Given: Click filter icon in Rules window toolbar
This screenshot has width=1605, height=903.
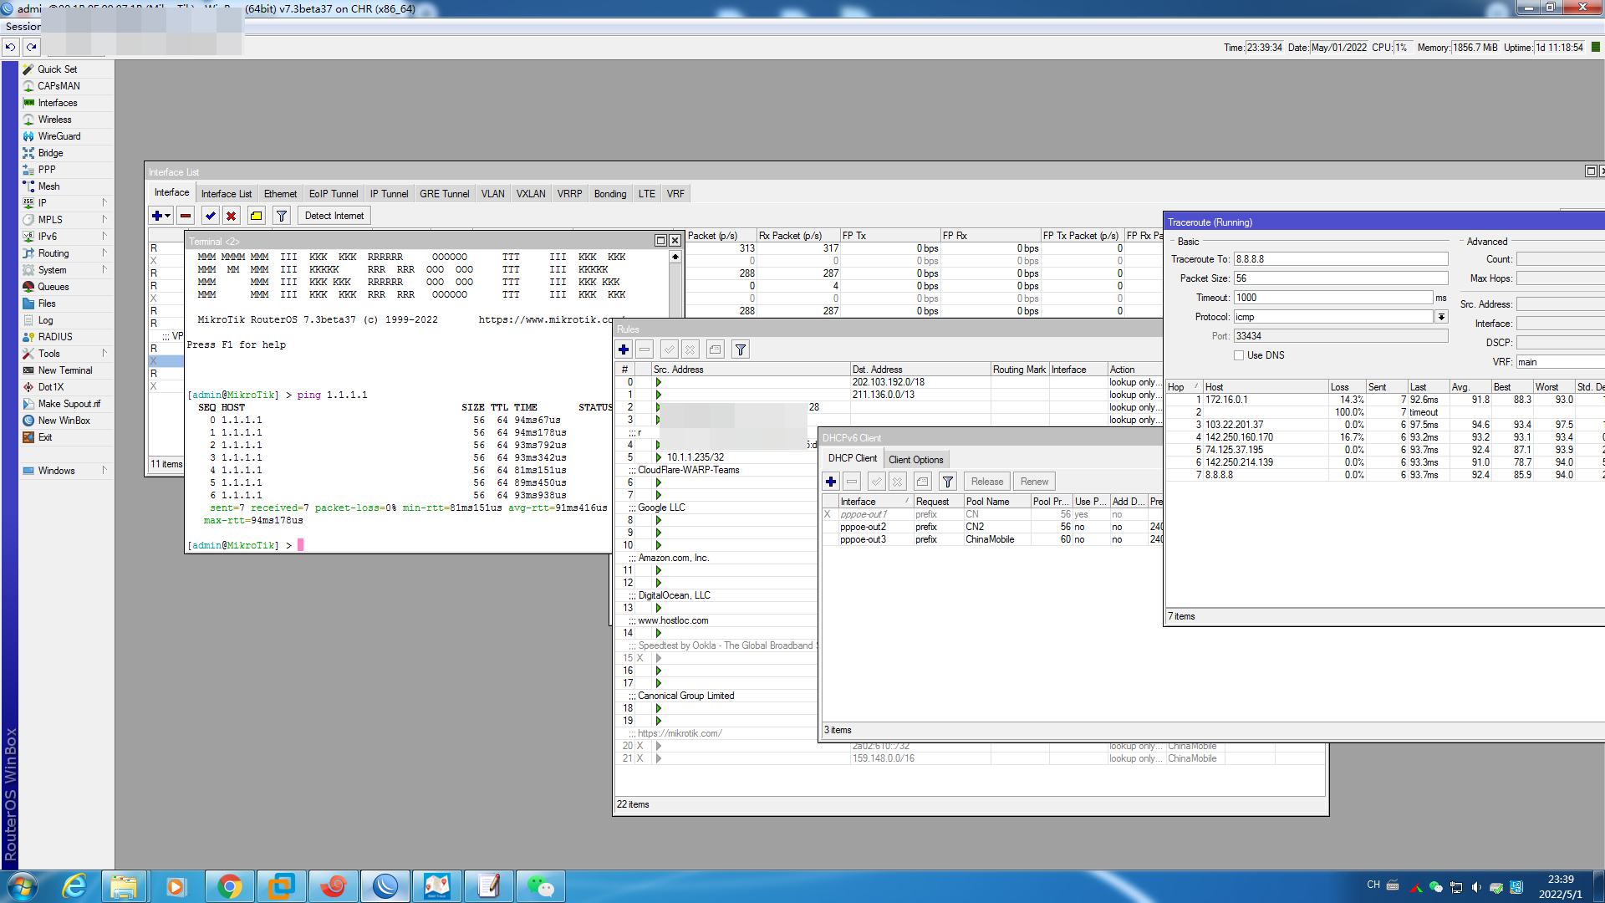Looking at the screenshot, I should [x=741, y=349].
